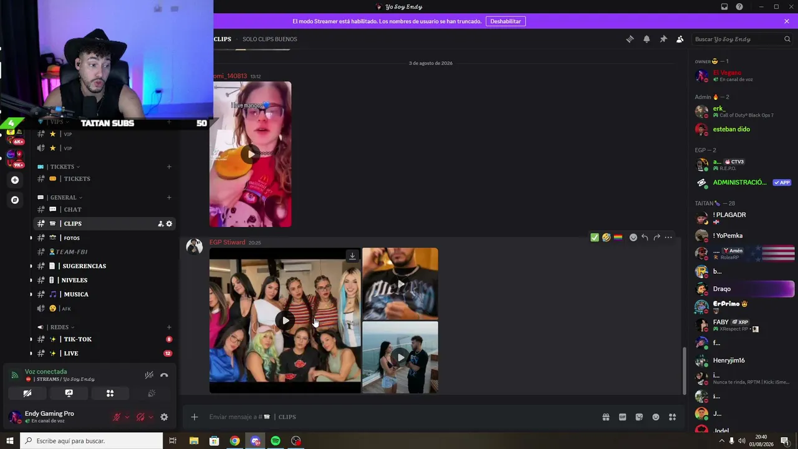Add a server with the plus button

pos(15,180)
